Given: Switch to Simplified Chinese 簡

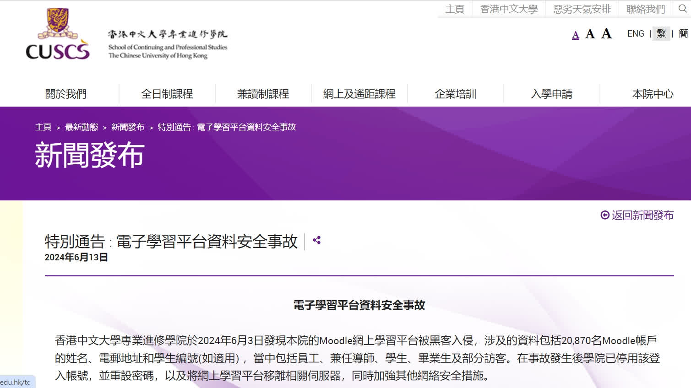Looking at the screenshot, I should tap(683, 33).
